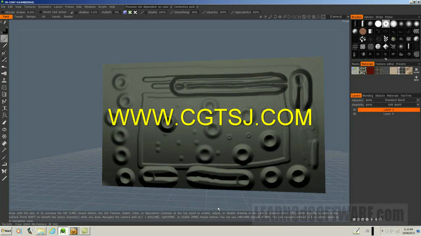Click the Render room tab
The width and height of the screenshot is (421, 236).
click(x=68, y=17)
